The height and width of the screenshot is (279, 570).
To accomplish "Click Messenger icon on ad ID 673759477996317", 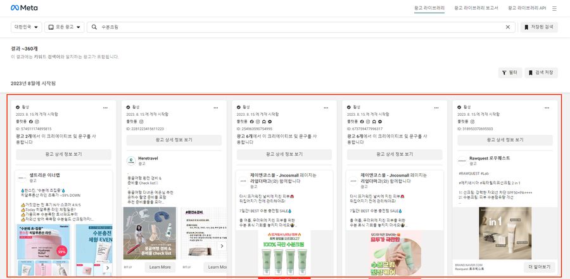I will click(x=380, y=121).
